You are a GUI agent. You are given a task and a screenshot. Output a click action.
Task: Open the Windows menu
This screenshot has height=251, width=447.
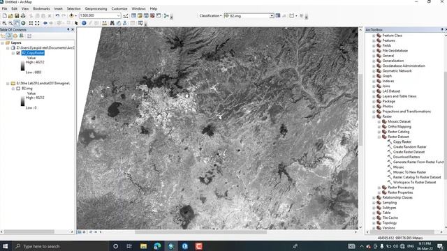coord(138,8)
